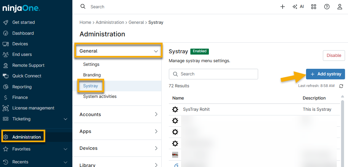348x167 pixels.
Task: Click the plus icon in top bar
Action: click(283, 7)
